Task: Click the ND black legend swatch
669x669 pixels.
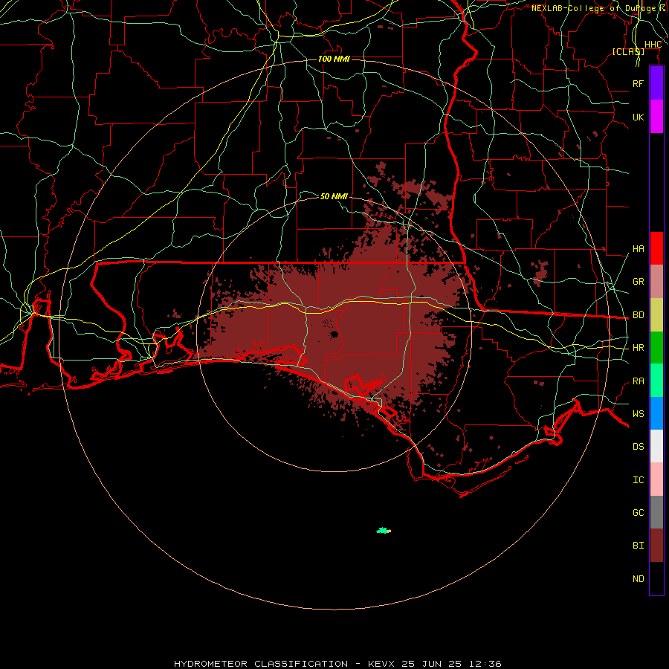Action: [x=656, y=578]
